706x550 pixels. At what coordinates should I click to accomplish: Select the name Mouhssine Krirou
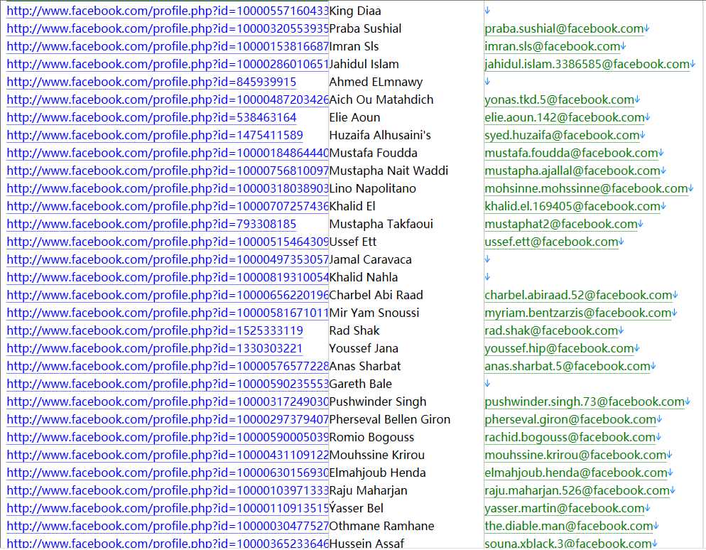(377, 455)
